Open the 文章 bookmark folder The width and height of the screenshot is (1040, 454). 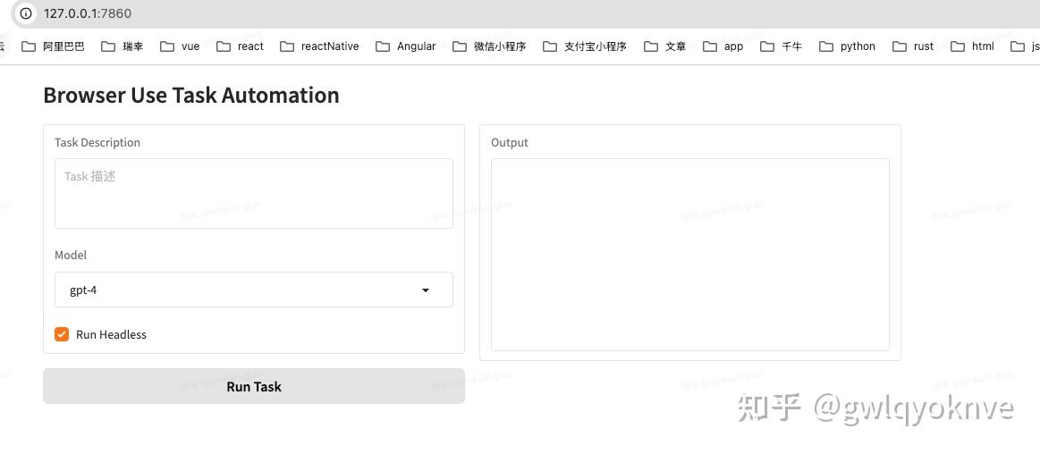[665, 46]
